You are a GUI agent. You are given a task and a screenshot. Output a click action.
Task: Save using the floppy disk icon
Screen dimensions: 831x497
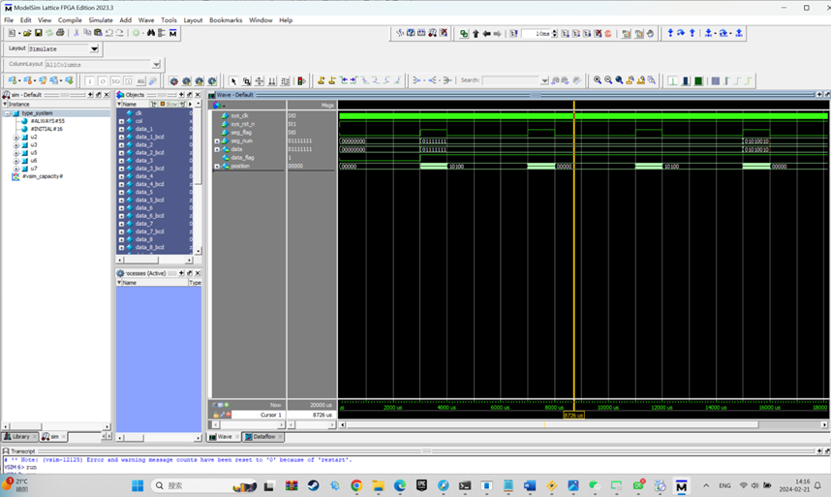pos(38,33)
